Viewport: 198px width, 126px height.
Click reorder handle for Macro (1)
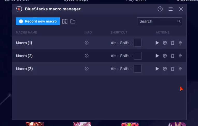180,43
